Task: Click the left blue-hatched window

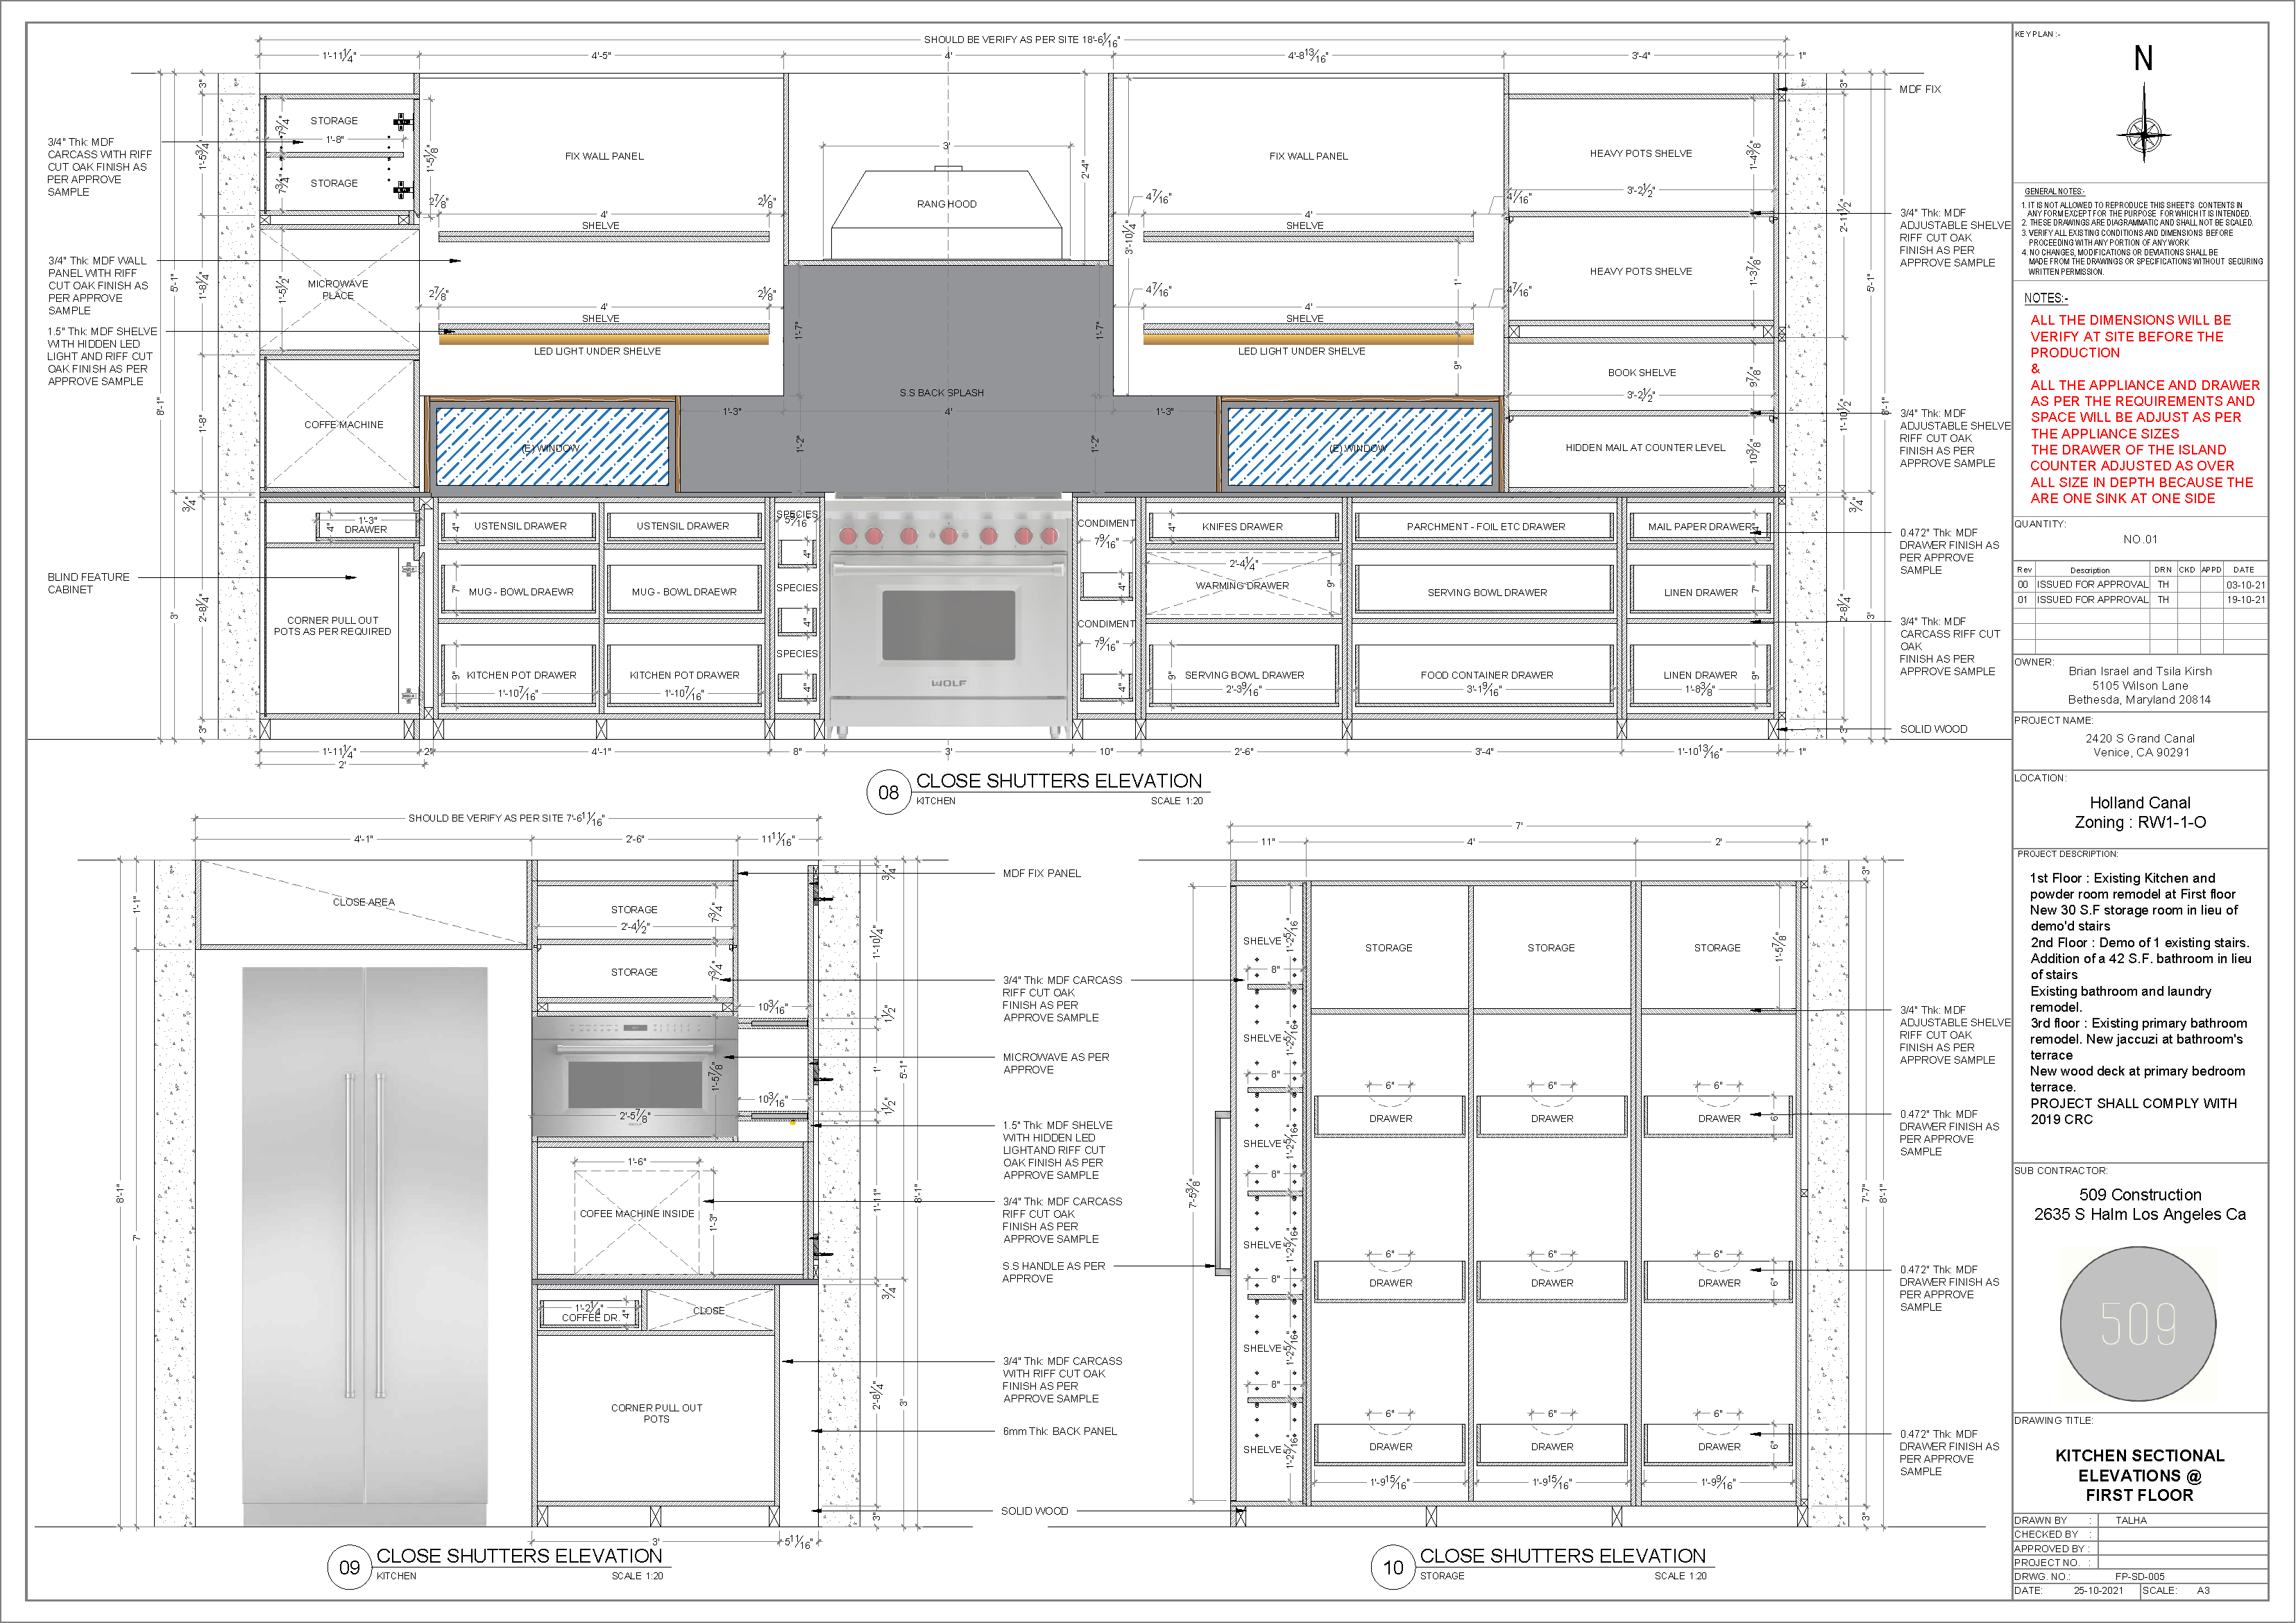Action: point(552,447)
